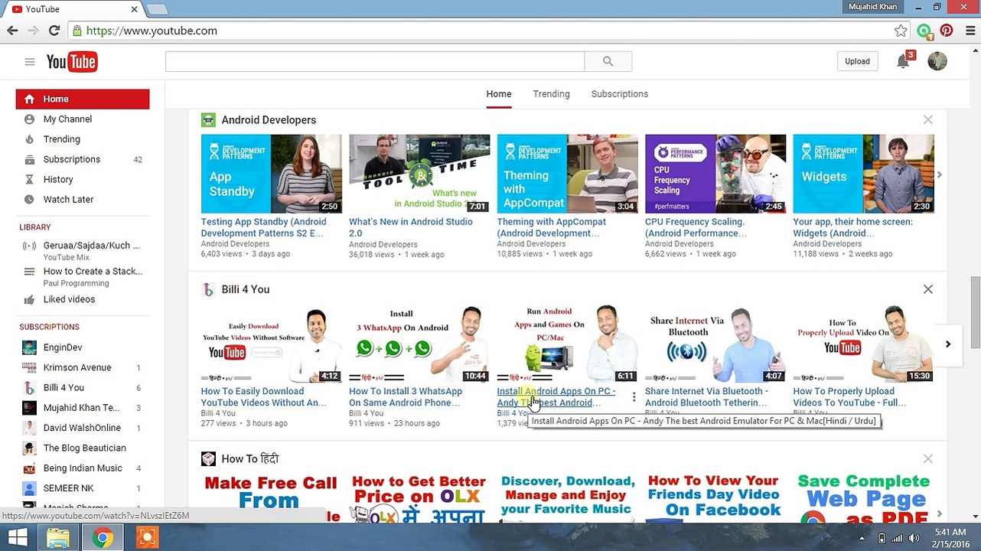Screen dimensions: 981x551
Task: Open a new browser tab
Action: 157,9
